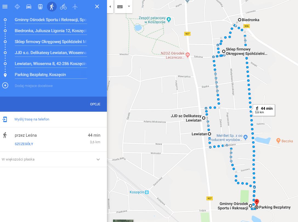Collapse the side panel arrow
The image size is (298, 222).
110,7
